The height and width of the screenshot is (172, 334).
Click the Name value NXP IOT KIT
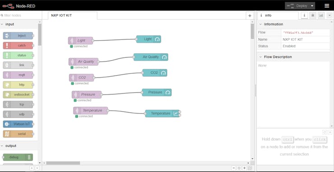coord(292,40)
